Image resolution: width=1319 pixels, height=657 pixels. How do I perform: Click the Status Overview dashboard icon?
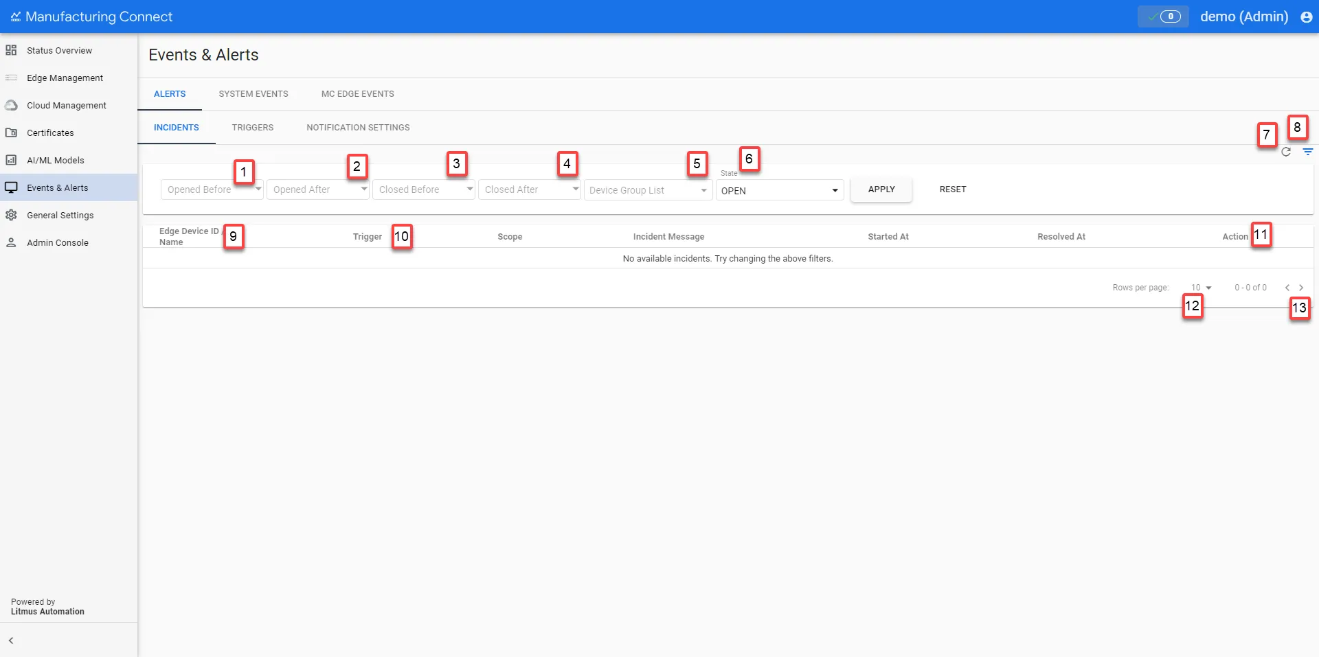[x=11, y=50]
